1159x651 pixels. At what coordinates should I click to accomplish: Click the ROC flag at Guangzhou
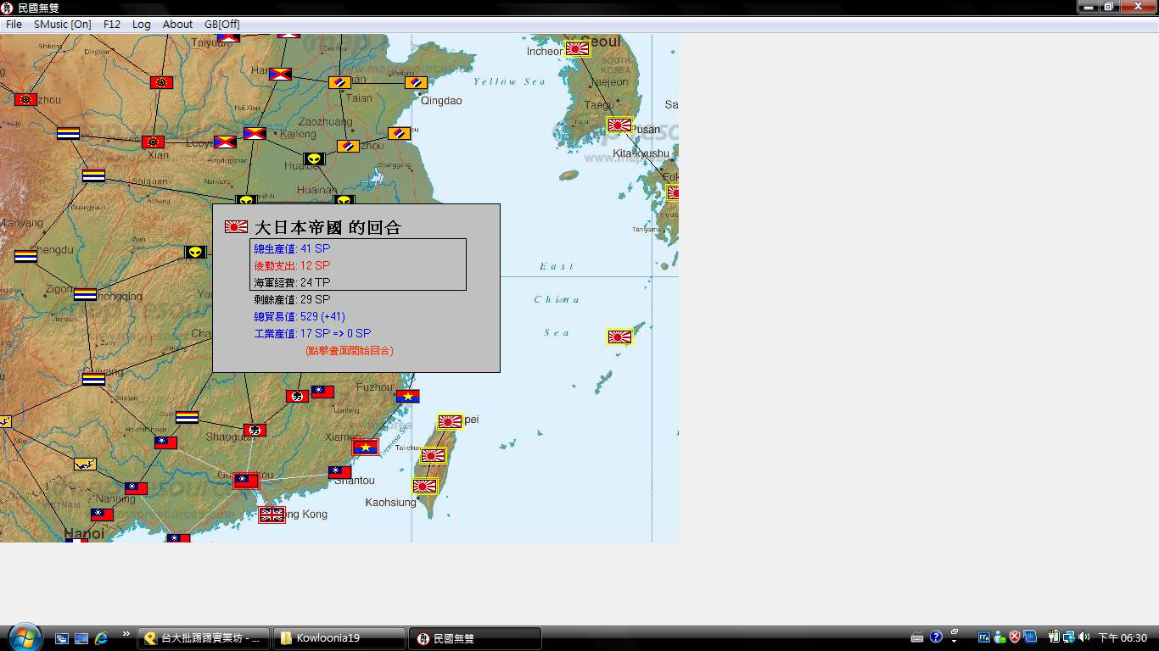246,481
